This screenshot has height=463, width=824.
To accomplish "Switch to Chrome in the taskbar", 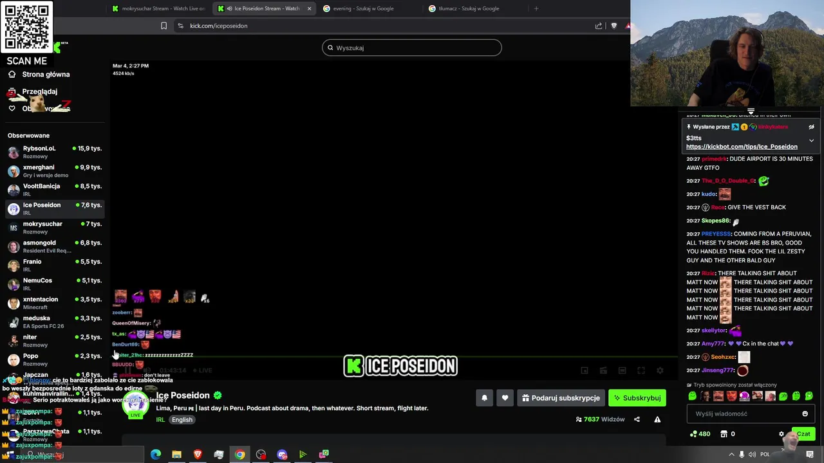I will (x=239, y=455).
